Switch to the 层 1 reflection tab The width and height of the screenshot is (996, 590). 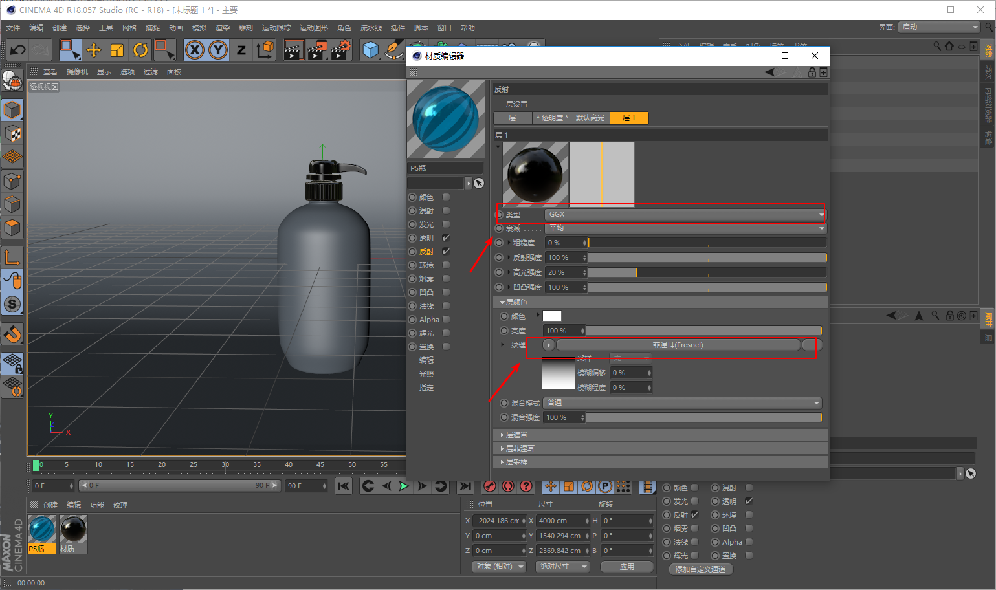[x=629, y=118]
